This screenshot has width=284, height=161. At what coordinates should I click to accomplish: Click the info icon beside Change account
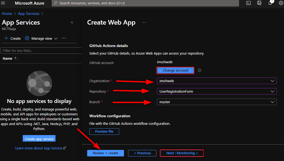(x=200, y=70)
